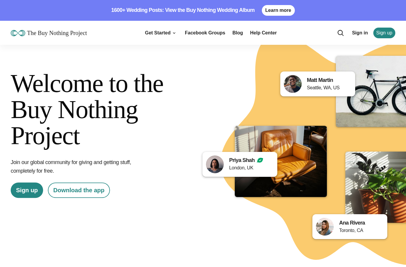Click the London, UK location text
The height and width of the screenshot is (267, 406).
tap(241, 168)
